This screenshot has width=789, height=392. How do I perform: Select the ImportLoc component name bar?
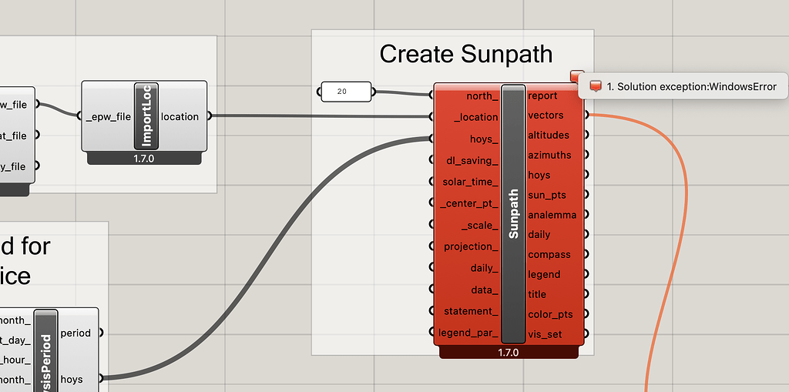(x=146, y=116)
